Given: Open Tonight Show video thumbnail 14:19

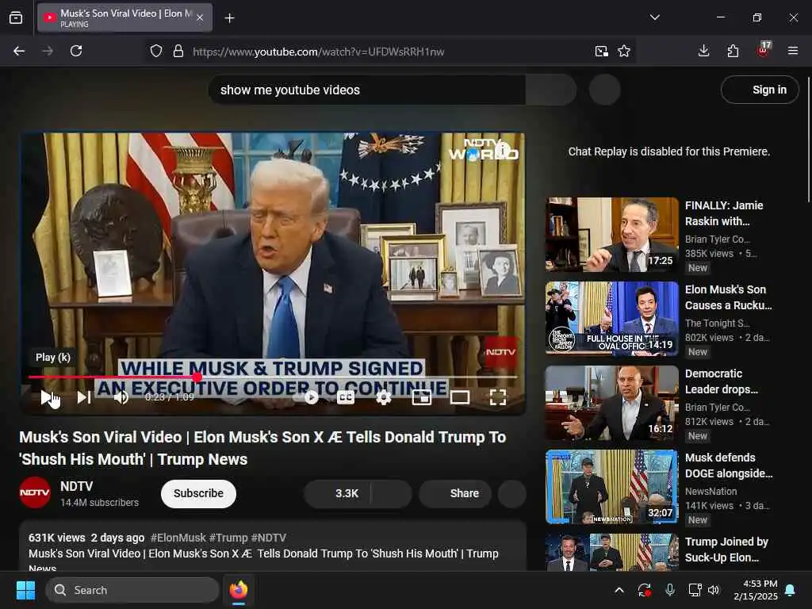Looking at the screenshot, I should (611, 319).
